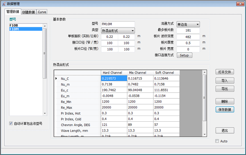Select Hard Channel Nu_C cell 0.219573
246x155 pixels.
pyautogui.click(x=114, y=79)
